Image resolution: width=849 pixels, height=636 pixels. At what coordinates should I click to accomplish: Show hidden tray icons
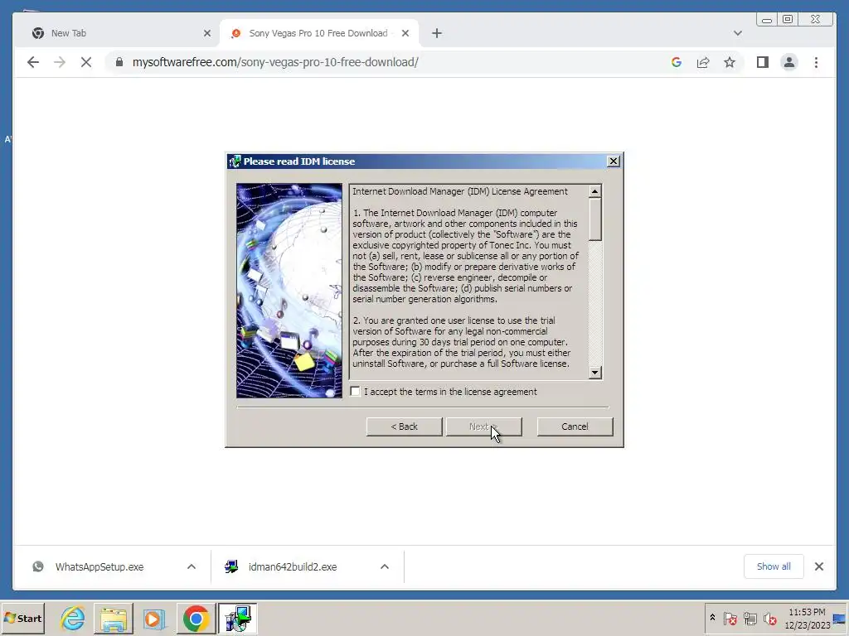pyautogui.click(x=712, y=618)
